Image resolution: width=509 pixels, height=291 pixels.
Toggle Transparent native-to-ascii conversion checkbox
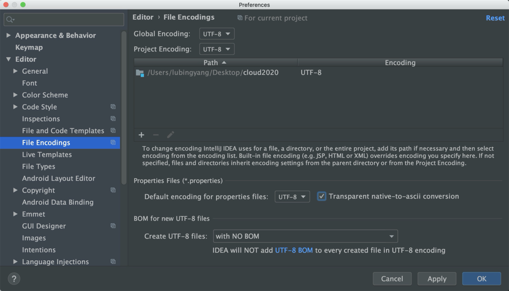(322, 196)
